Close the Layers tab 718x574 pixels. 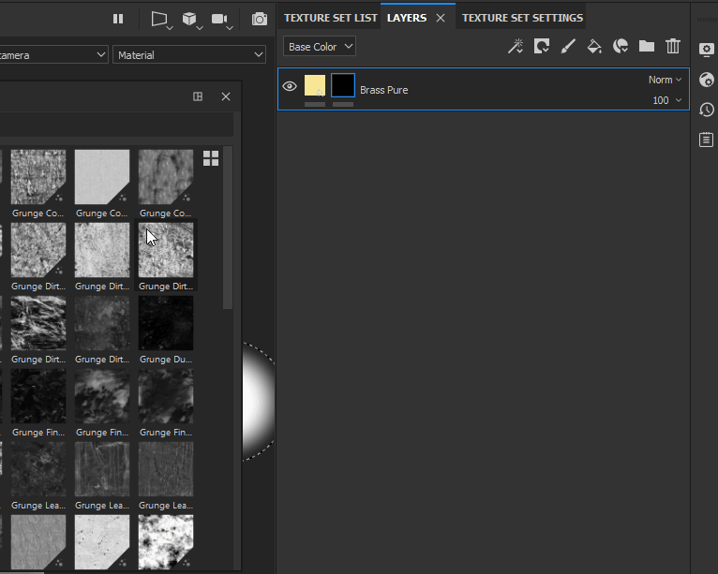pyautogui.click(x=441, y=18)
